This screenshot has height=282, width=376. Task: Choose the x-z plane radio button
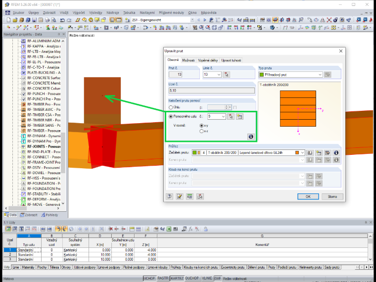pyautogui.click(x=201, y=131)
